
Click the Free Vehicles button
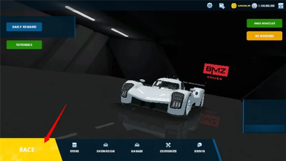pos(264,23)
